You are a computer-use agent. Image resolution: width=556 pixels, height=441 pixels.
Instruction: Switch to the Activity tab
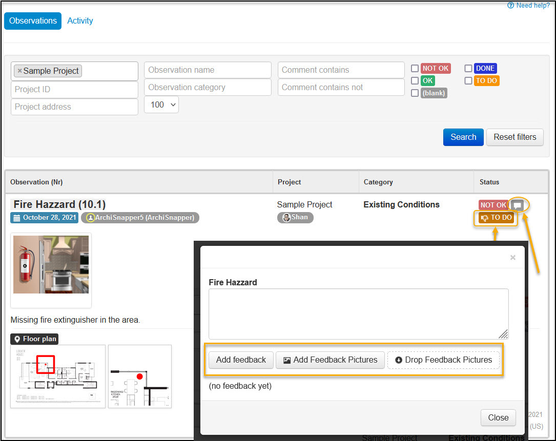pos(80,21)
